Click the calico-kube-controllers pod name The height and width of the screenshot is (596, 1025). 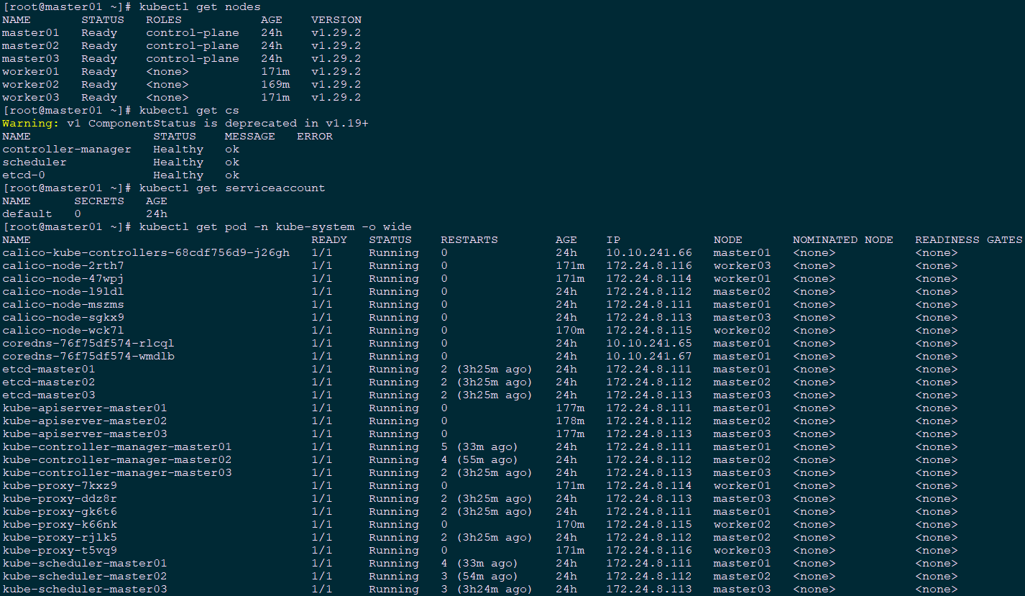[x=145, y=252]
